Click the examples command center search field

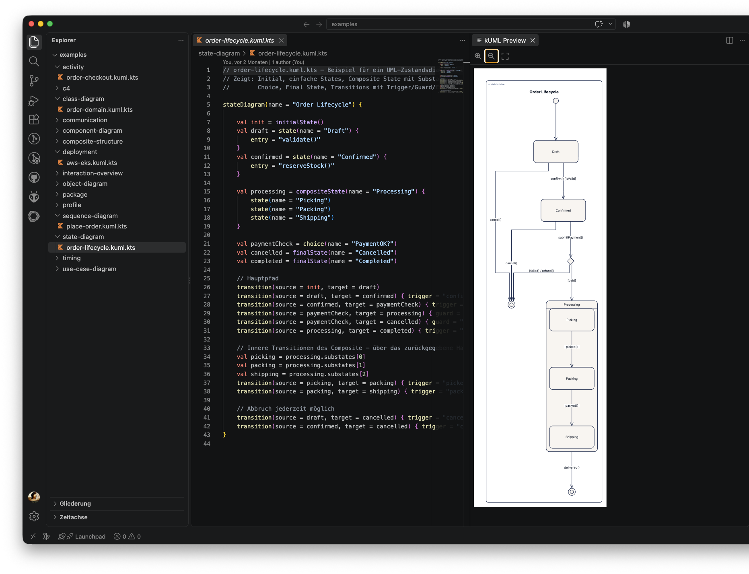459,24
